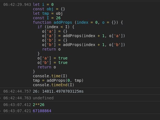Click the line o['a'] = true
This screenshot has width=160, height=120.
coord(52,58)
